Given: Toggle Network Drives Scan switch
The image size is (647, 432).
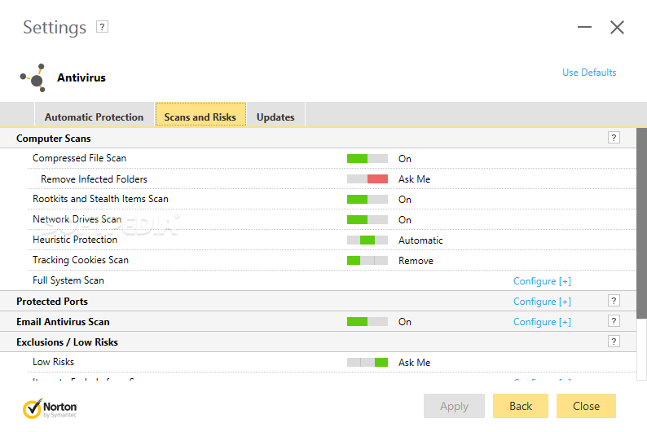Looking at the screenshot, I should 368,219.
